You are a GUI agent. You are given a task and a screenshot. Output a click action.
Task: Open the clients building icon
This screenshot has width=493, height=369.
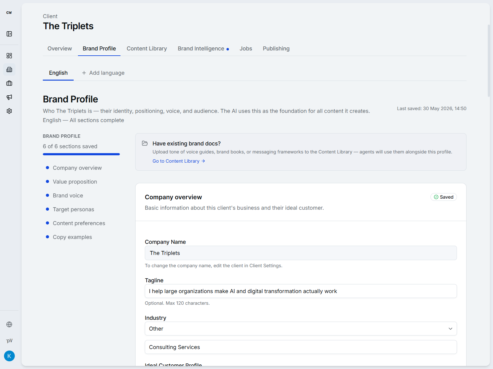click(x=9, y=69)
